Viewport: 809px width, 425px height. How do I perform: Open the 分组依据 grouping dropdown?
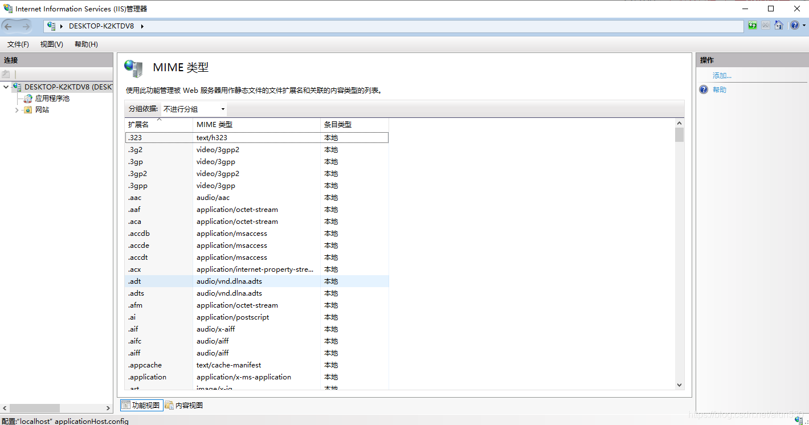click(194, 109)
